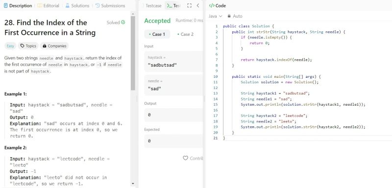This screenshot has height=188, width=392.
Task: Open the Solutions tab
Action: 77,5
